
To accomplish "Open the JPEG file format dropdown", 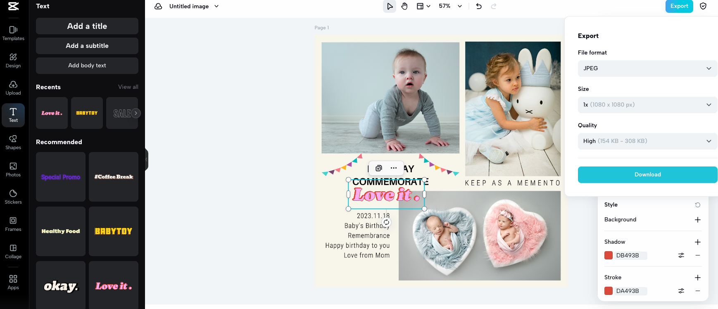I will 647,69.
